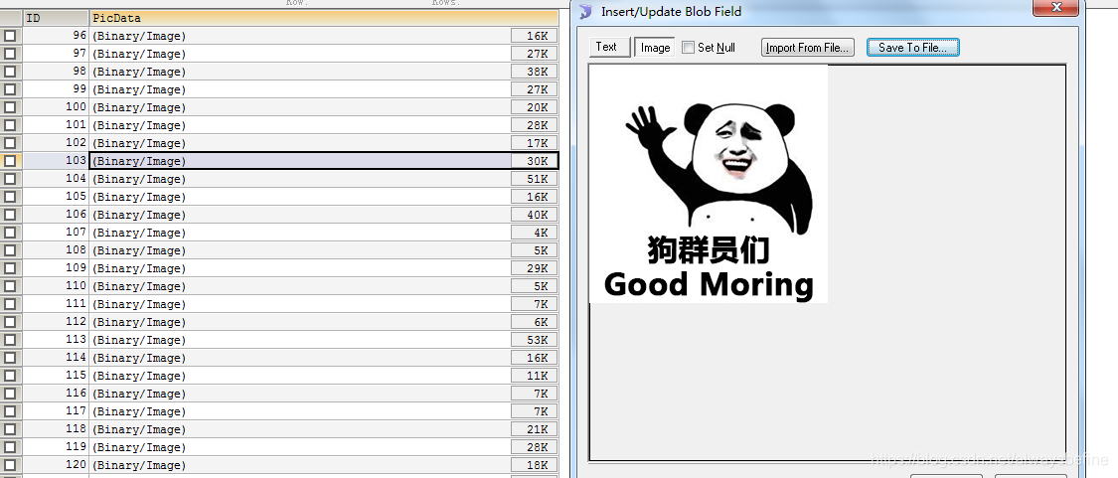Click the Insert/Update Blob Field title icon
The image size is (1118, 478).
[586, 11]
